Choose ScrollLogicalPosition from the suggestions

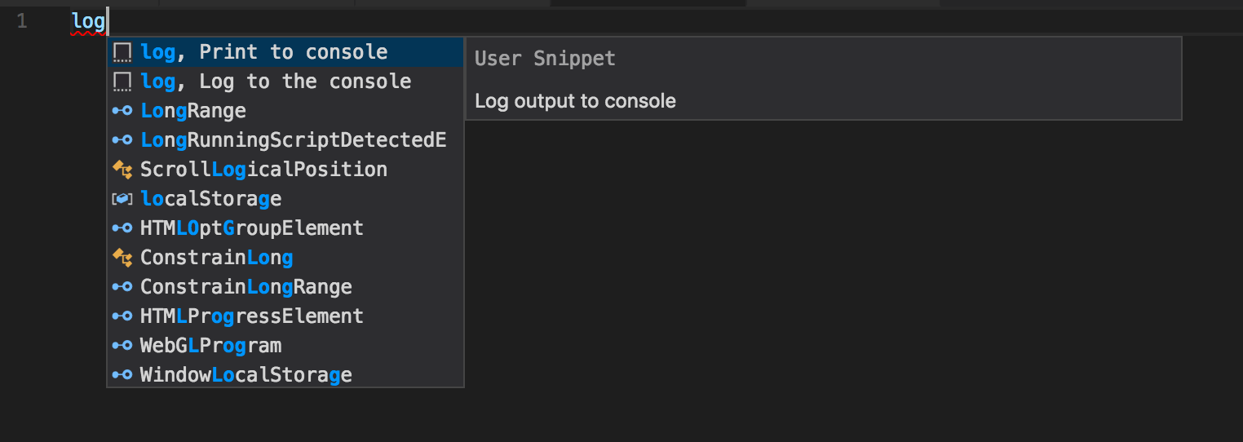tap(263, 170)
